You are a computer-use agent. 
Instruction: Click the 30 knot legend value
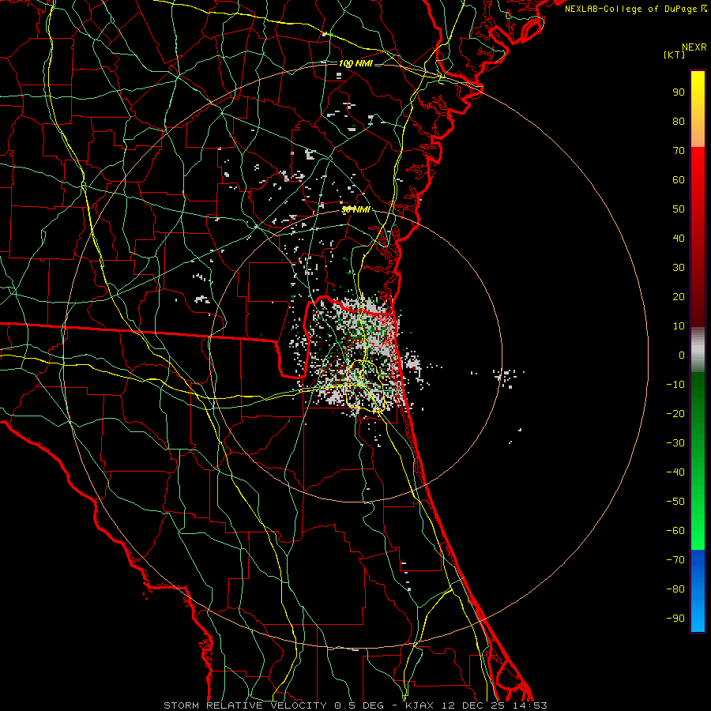click(679, 268)
